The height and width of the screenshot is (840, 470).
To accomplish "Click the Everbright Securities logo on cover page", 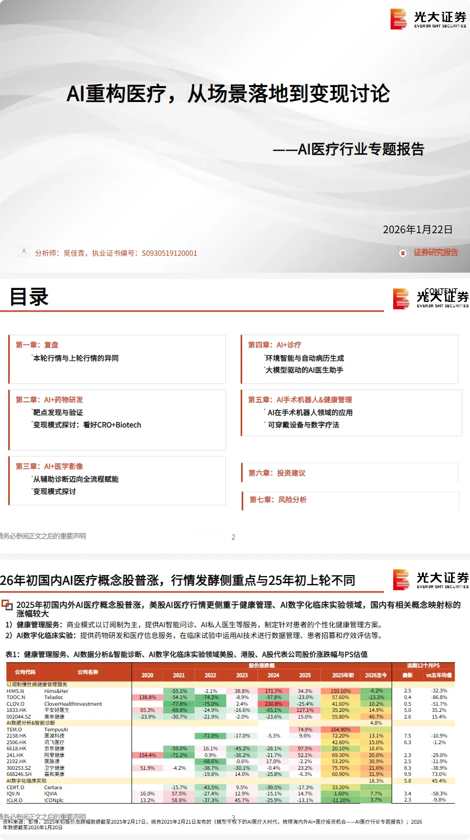I will coord(428,19).
